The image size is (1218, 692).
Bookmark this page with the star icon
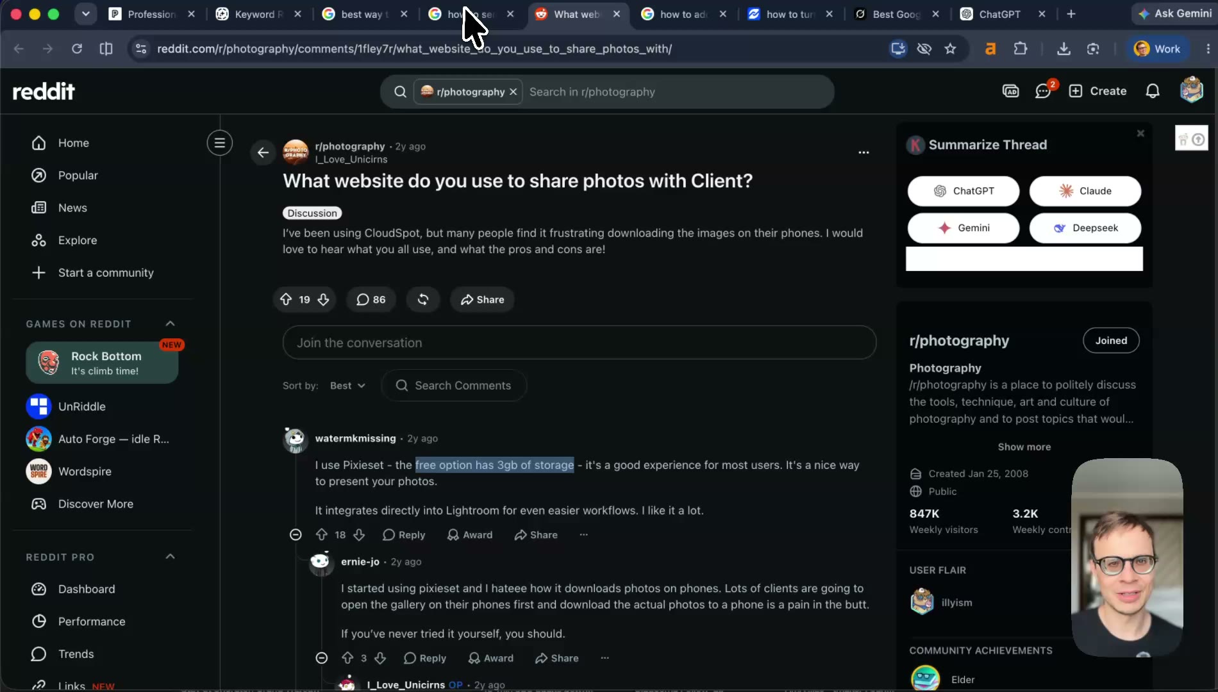pyautogui.click(x=950, y=49)
